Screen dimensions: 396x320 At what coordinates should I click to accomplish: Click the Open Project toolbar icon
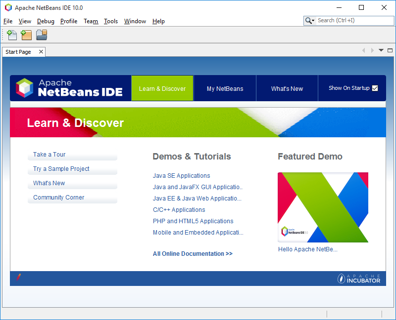pos(42,35)
